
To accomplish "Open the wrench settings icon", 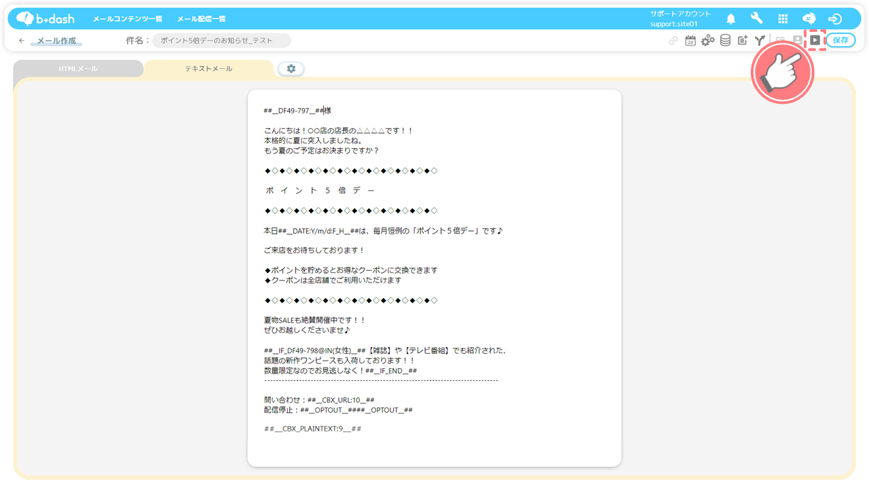I will coord(756,19).
